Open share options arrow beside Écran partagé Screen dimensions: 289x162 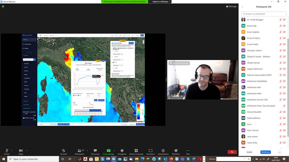pyautogui.click(x=114, y=151)
